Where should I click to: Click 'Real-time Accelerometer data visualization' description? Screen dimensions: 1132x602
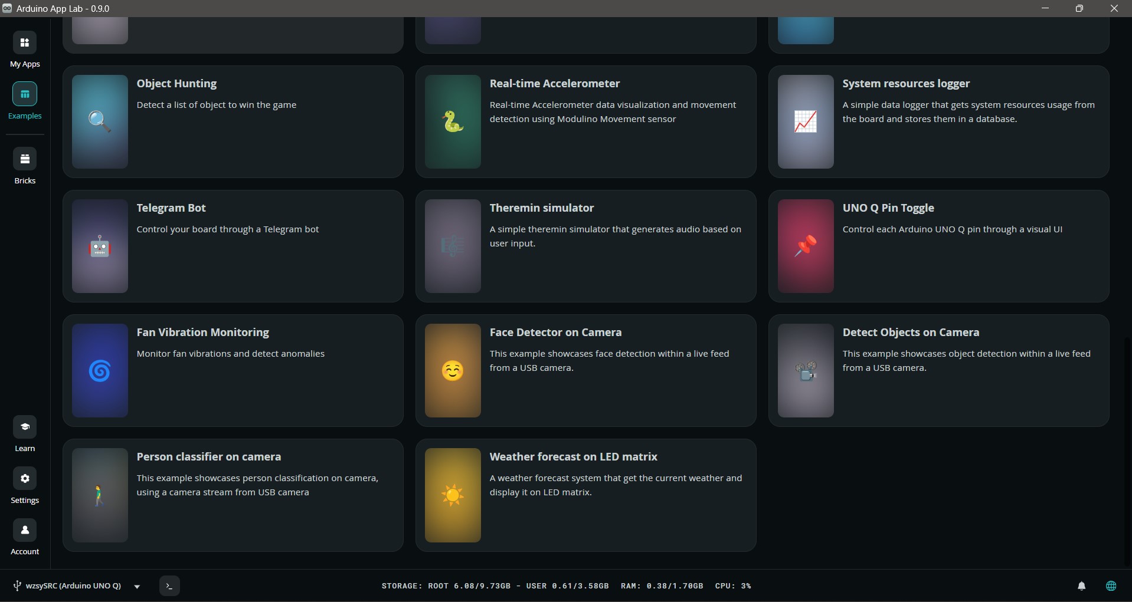613,112
